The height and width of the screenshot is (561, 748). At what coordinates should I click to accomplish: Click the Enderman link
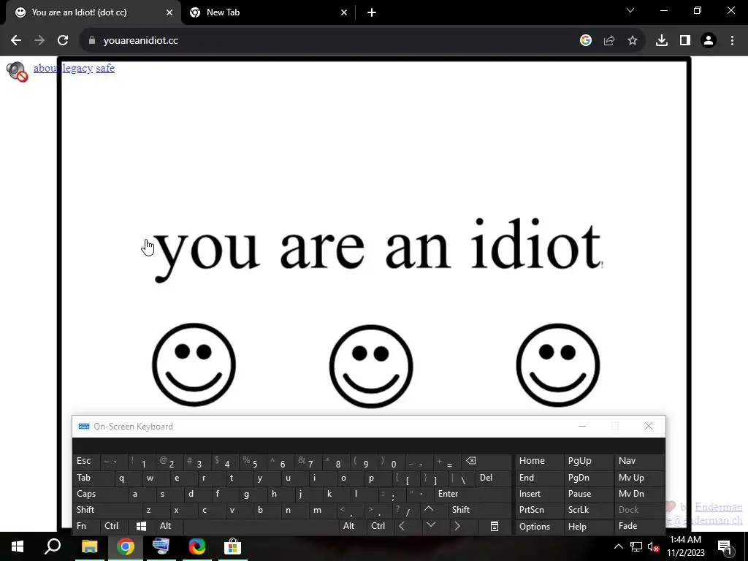[719, 507]
